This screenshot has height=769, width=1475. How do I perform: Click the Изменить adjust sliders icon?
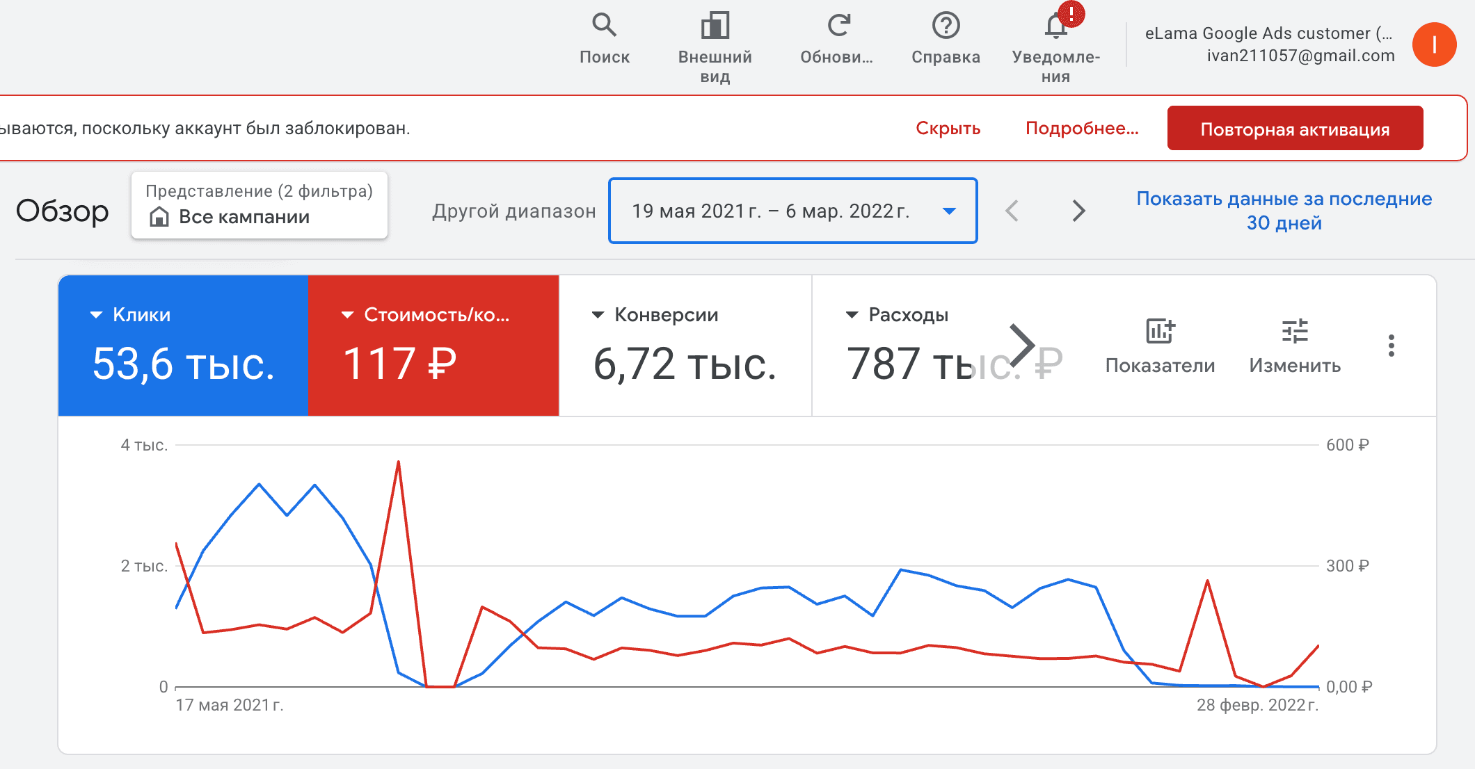(1295, 331)
